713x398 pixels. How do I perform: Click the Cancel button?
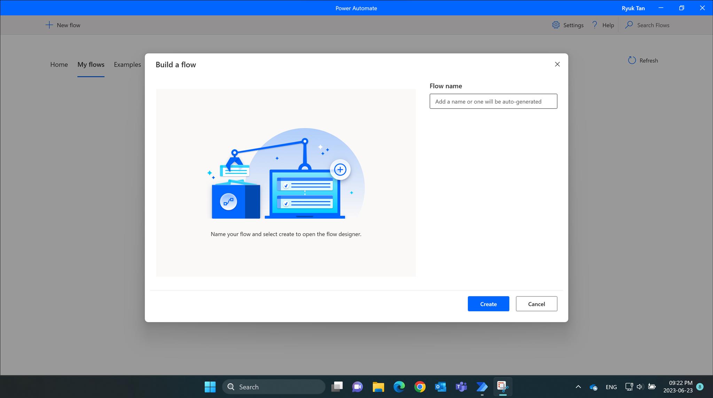click(x=536, y=304)
